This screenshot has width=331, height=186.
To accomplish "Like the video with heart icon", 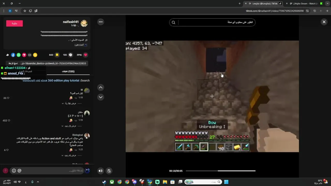I will click(x=86, y=55).
